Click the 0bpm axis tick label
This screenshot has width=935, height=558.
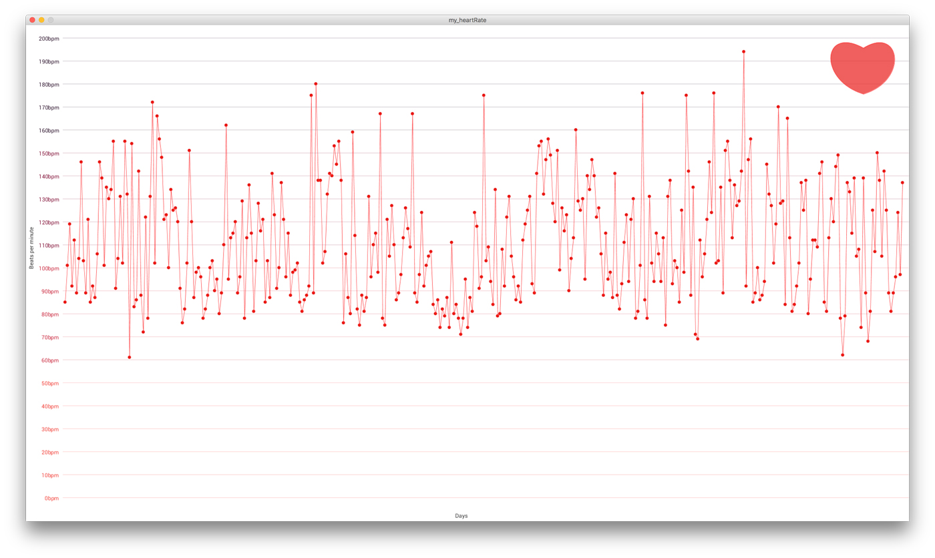[51, 498]
